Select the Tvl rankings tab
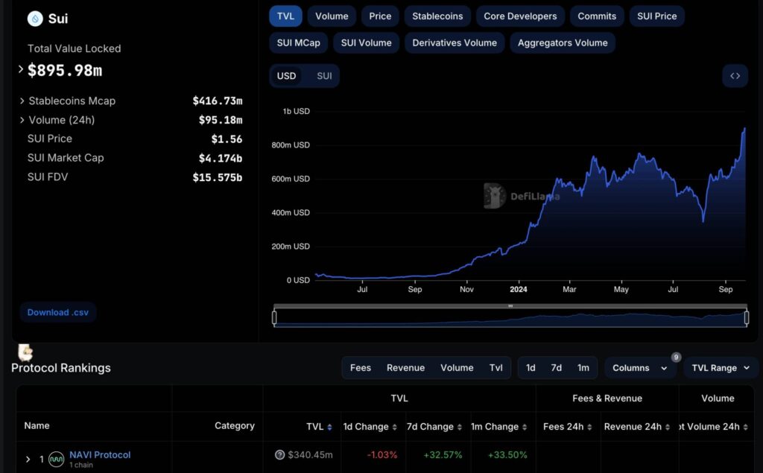 (496, 368)
